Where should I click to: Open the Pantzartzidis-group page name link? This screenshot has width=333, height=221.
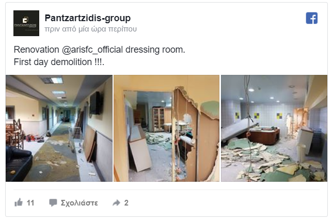tap(87, 18)
